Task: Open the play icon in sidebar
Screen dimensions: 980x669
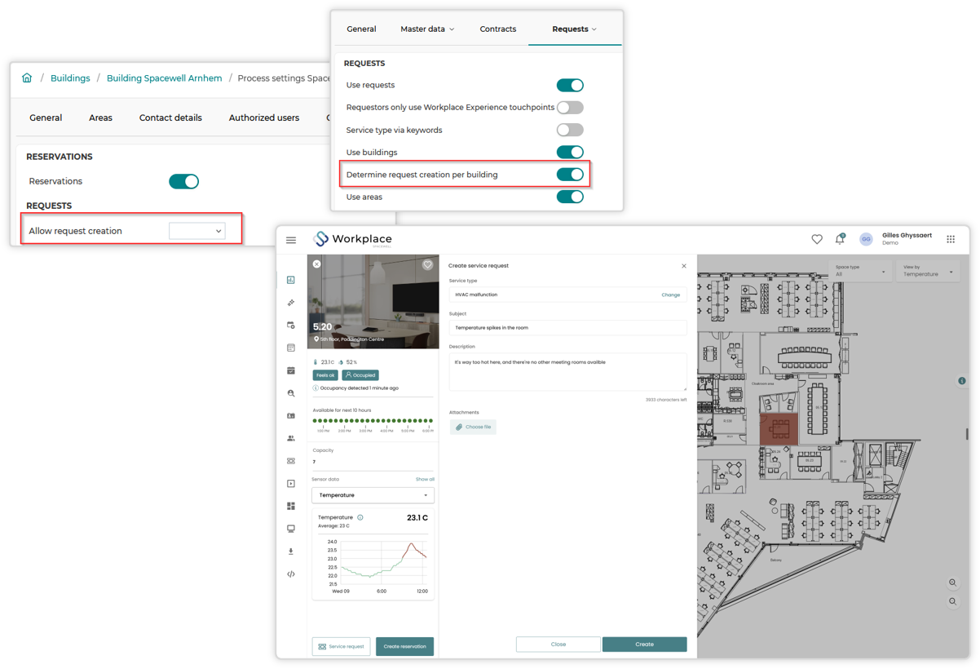Action: pos(291,484)
